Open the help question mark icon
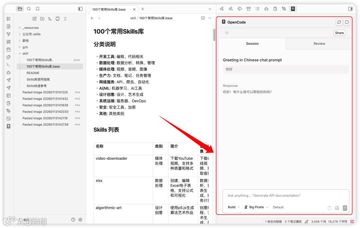The image size is (360, 228). coord(73,220)
